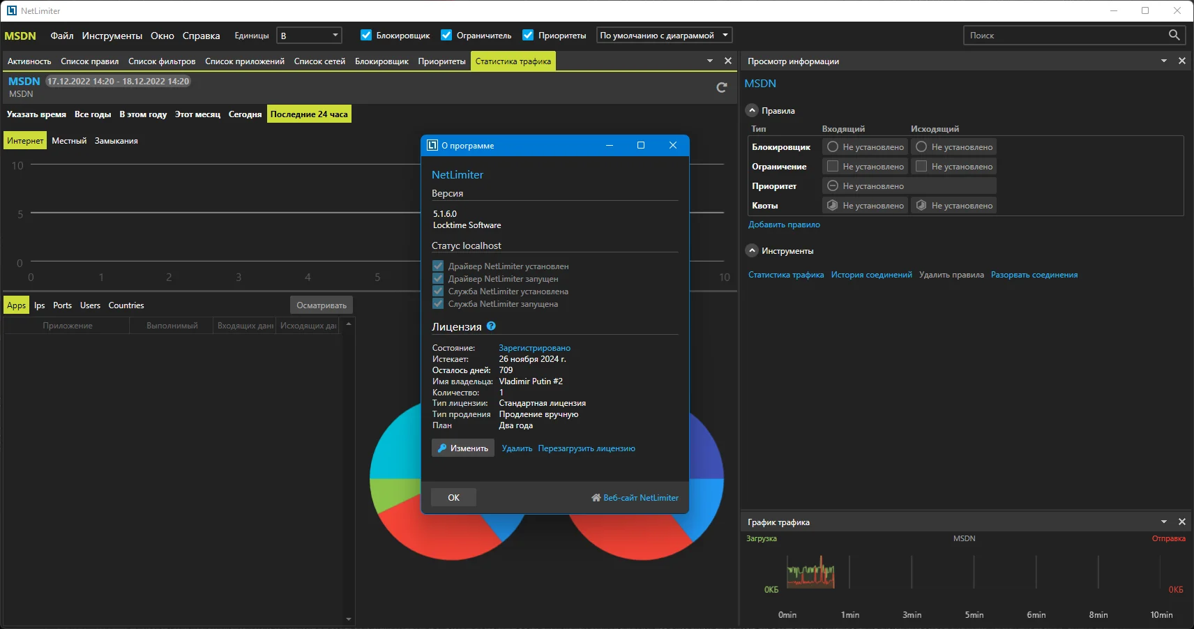Click the Добавить правило link

(784, 225)
